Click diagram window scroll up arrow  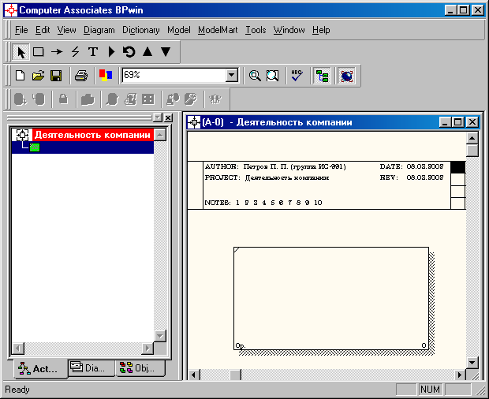click(x=472, y=138)
